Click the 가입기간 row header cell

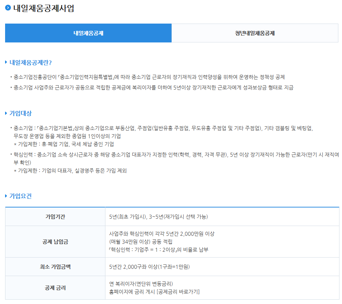click(55, 217)
